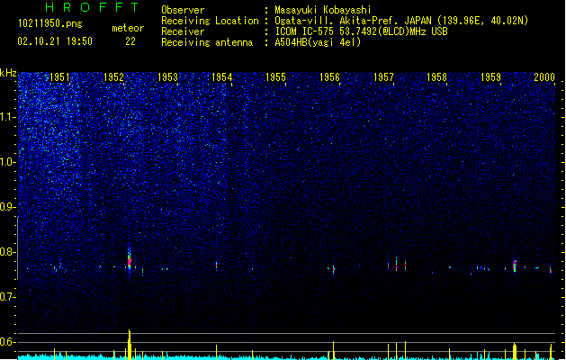This screenshot has height=360, width=566.
Task: Click the 0.6 kHz axis label
Action: click(x=7, y=342)
